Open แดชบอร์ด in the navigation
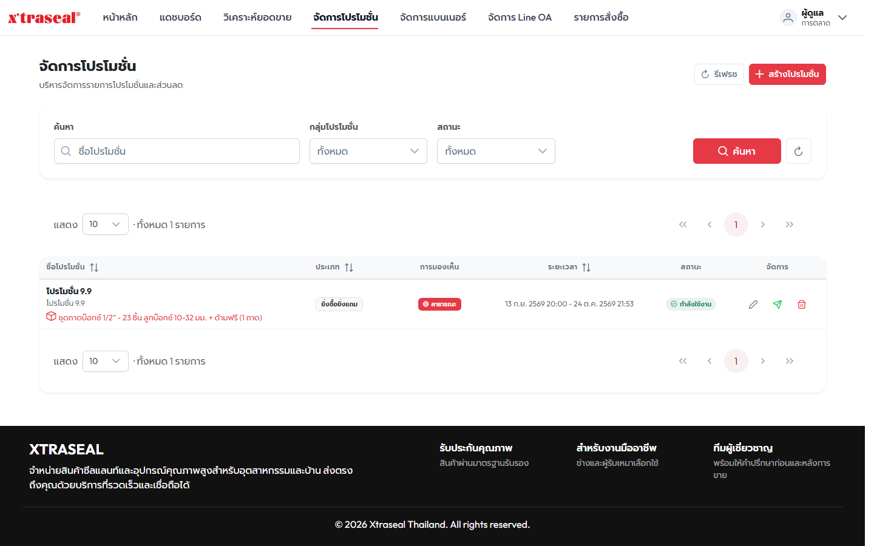 tap(180, 18)
